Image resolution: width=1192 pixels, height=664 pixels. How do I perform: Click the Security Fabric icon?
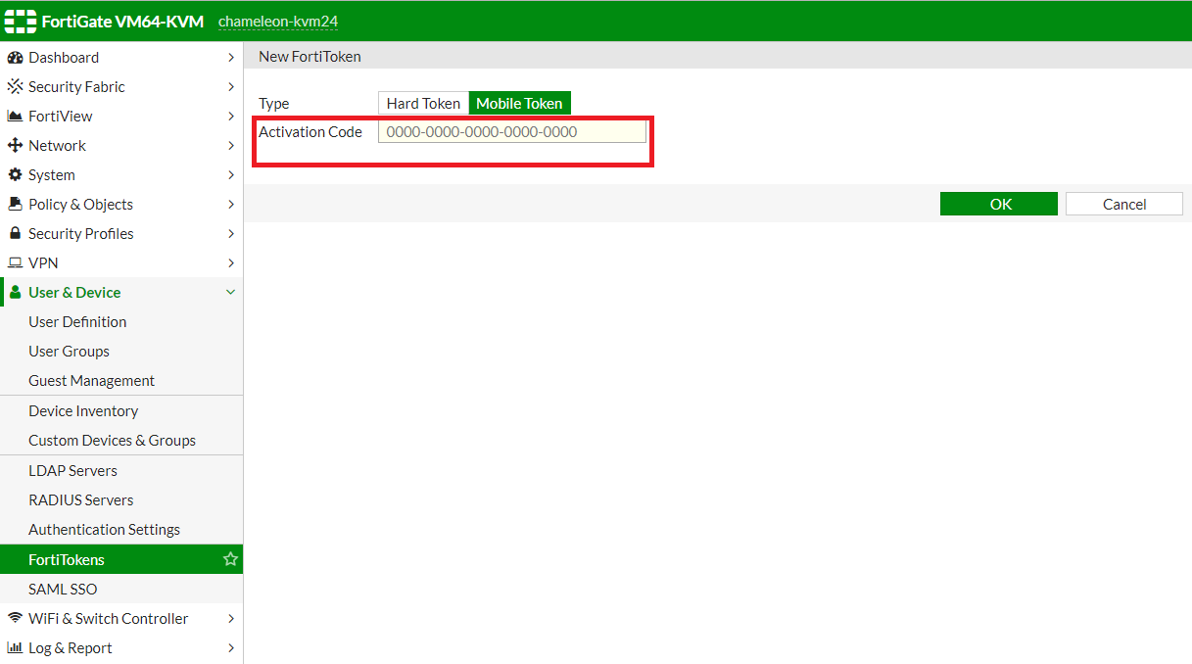click(15, 87)
